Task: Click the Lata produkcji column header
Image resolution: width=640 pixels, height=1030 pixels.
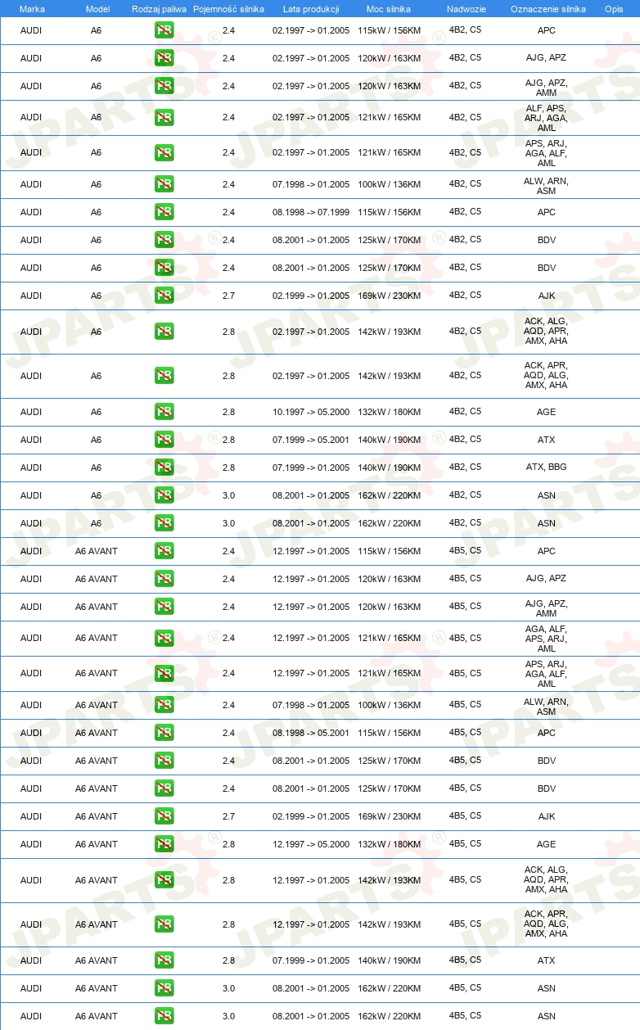Action: [311, 9]
